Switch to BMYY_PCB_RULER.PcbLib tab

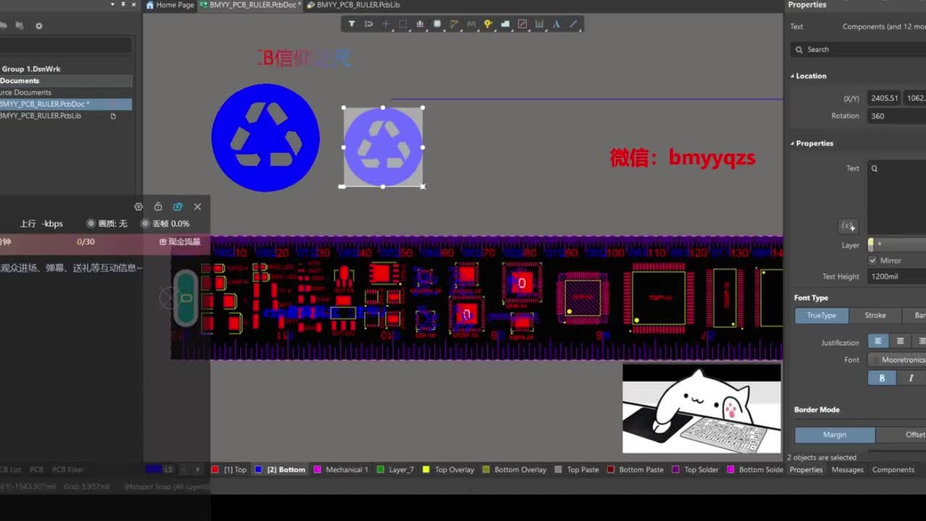click(354, 4)
